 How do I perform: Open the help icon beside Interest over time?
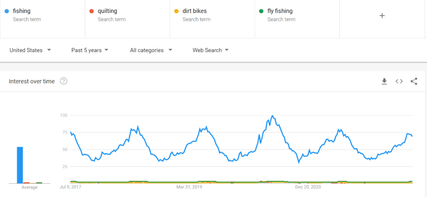click(63, 81)
